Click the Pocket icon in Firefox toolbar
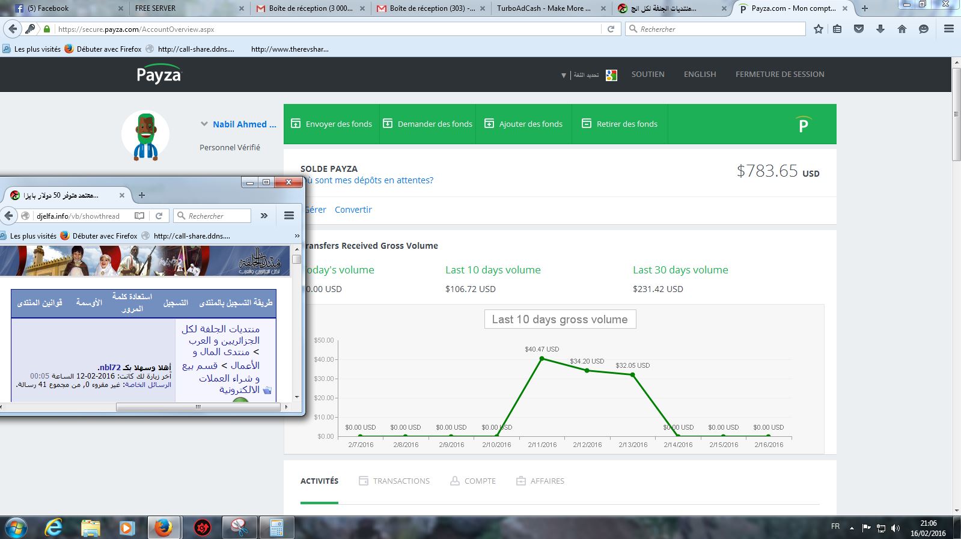This screenshot has height=539, width=961. [859, 29]
